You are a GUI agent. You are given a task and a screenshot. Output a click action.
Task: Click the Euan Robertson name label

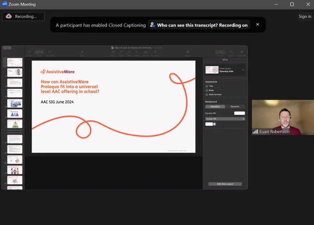point(274,131)
